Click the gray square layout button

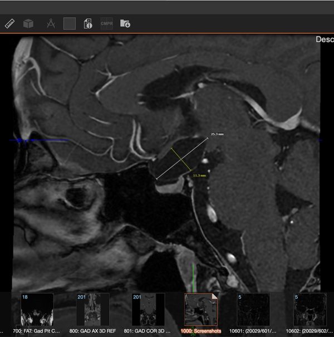pos(69,23)
